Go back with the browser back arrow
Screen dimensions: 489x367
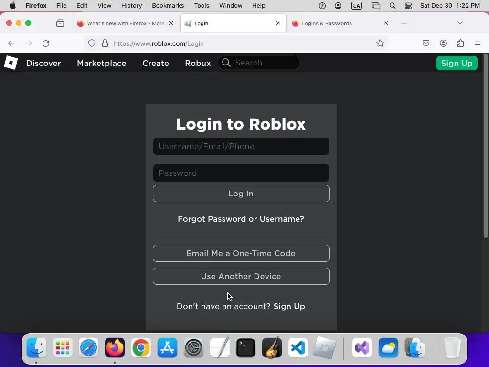pos(11,43)
